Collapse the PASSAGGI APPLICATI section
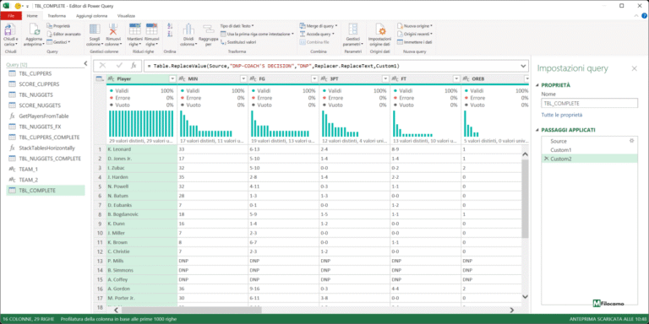The height and width of the screenshot is (324, 649). [537, 130]
